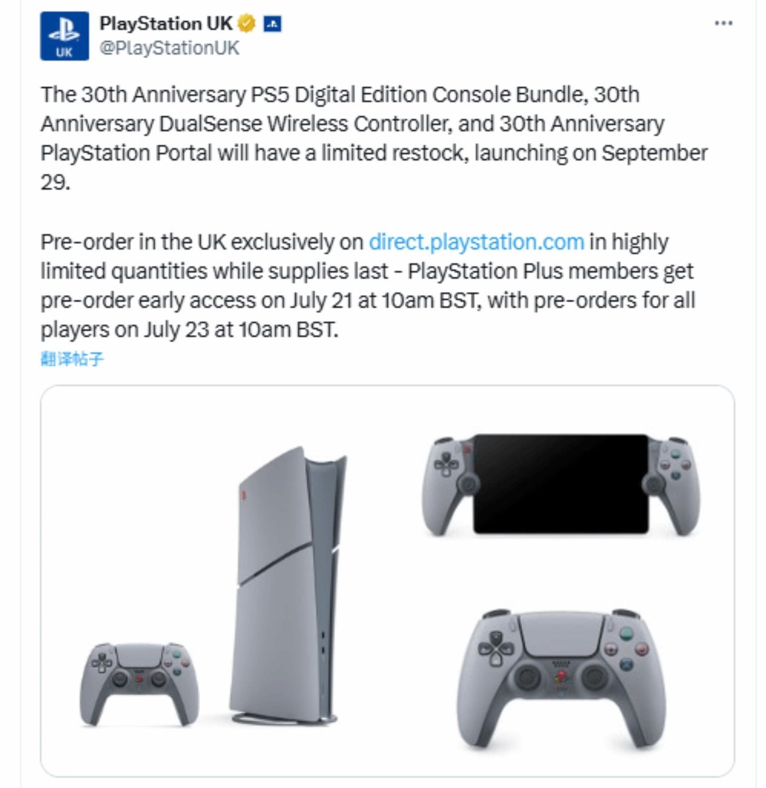Click the large controller's d-pad
Image resolution: width=766 pixels, height=788 pixels.
[x=496, y=648]
